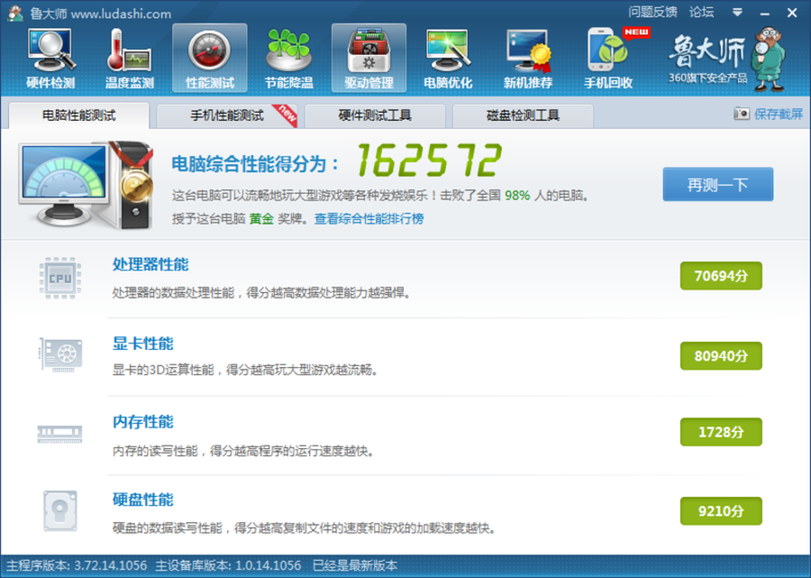Open 处理器性能 heading
811x578 pixels.
point(151,265)
